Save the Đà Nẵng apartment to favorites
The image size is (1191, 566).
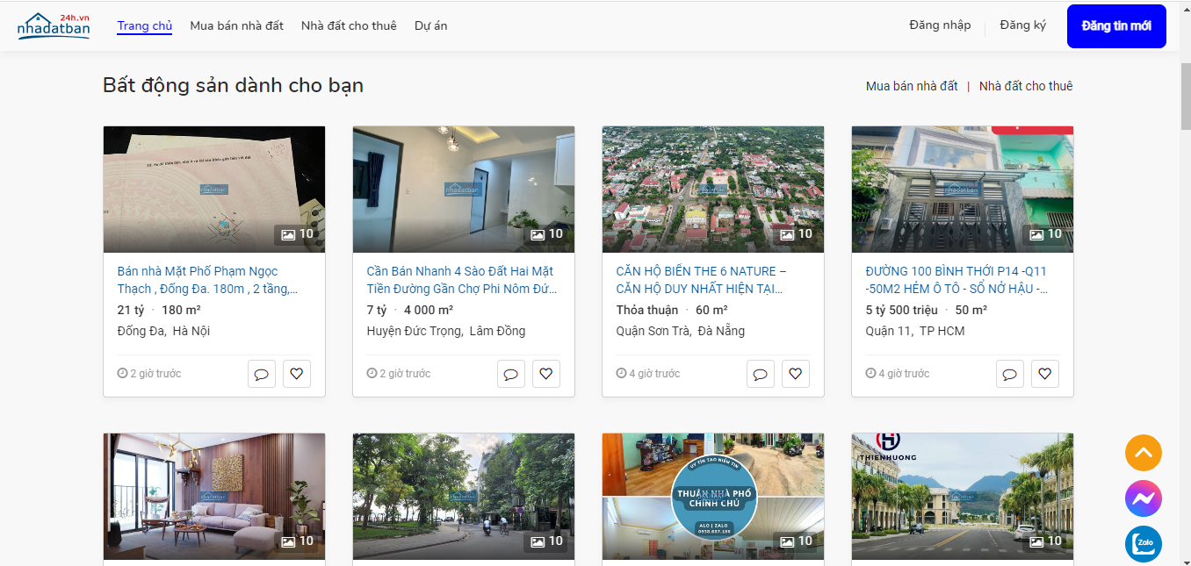point(795,374)
